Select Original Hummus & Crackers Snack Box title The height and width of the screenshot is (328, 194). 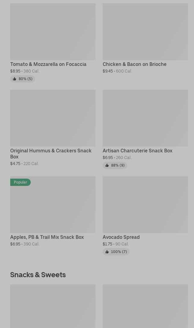51,154
